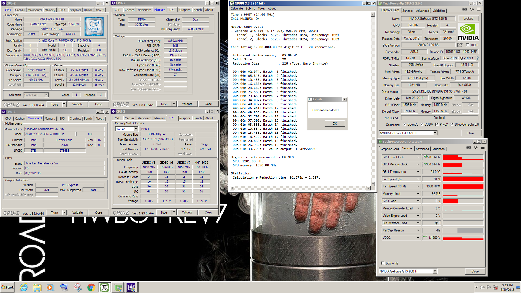This screenshot has width=521, height=293.
Task: Switch to CPU-Z via taskbar icon
Action: (131, 287)
